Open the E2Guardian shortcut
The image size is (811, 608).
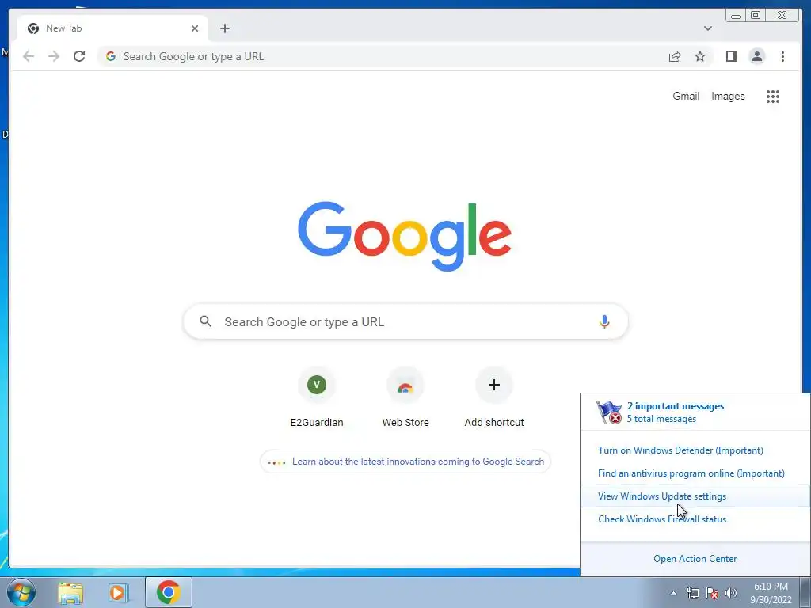click(x=317, y=397)
